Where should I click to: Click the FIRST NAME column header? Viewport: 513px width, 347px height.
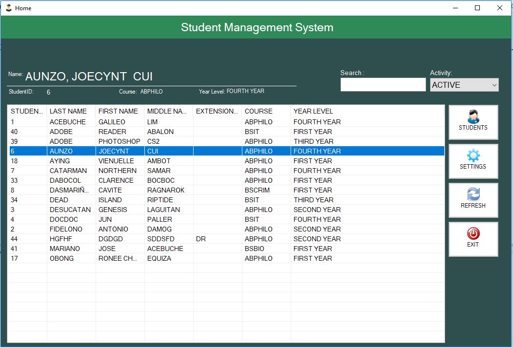tap(118, 111)
